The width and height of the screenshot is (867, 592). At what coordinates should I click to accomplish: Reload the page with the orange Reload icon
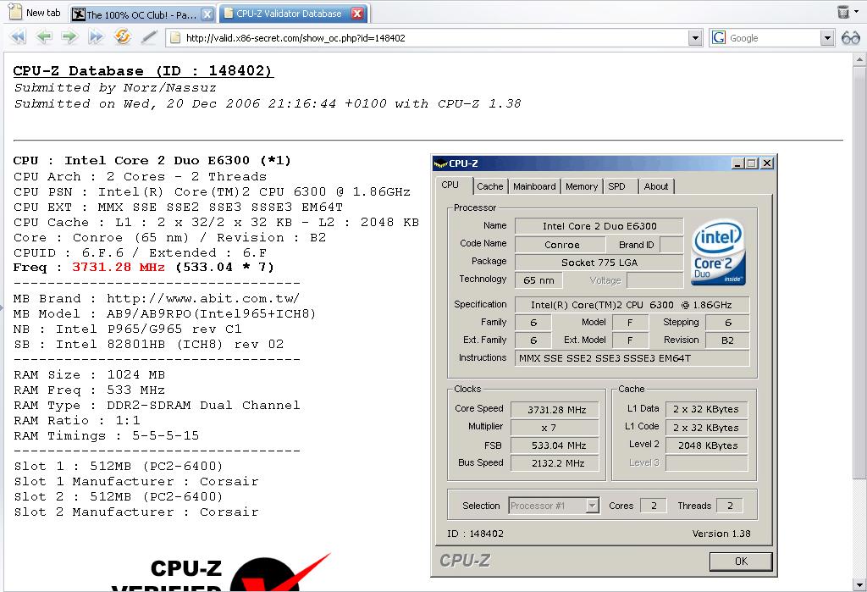[122, 36]
